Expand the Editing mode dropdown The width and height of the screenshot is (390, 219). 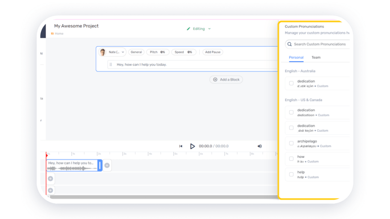(x=209, y=28)
